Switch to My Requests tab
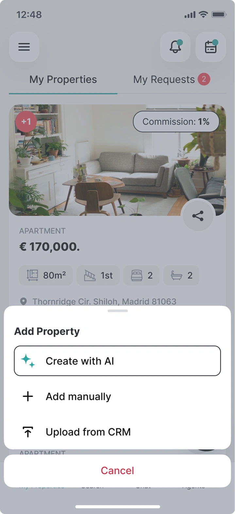The image size is (235, 514). 172,79
